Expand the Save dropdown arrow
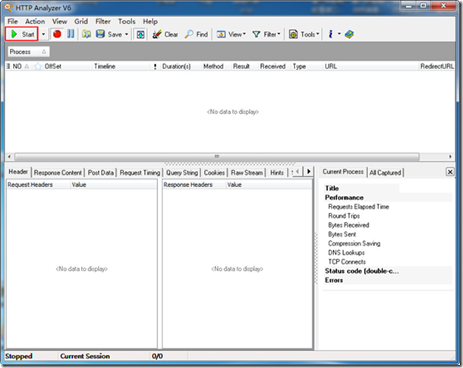Viewport: 463px width, 368px height. (x=126, y=34)
